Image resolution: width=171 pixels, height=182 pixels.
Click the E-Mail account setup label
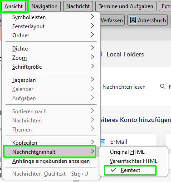click(119, 142)
